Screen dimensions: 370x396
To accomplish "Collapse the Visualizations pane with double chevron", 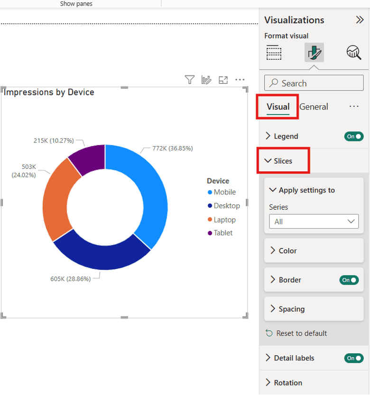I will click(x=359, y=20).
